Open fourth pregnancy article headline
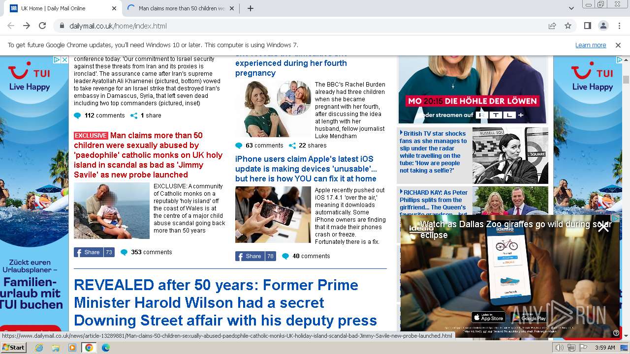630x354 pixels. [291, 68]
